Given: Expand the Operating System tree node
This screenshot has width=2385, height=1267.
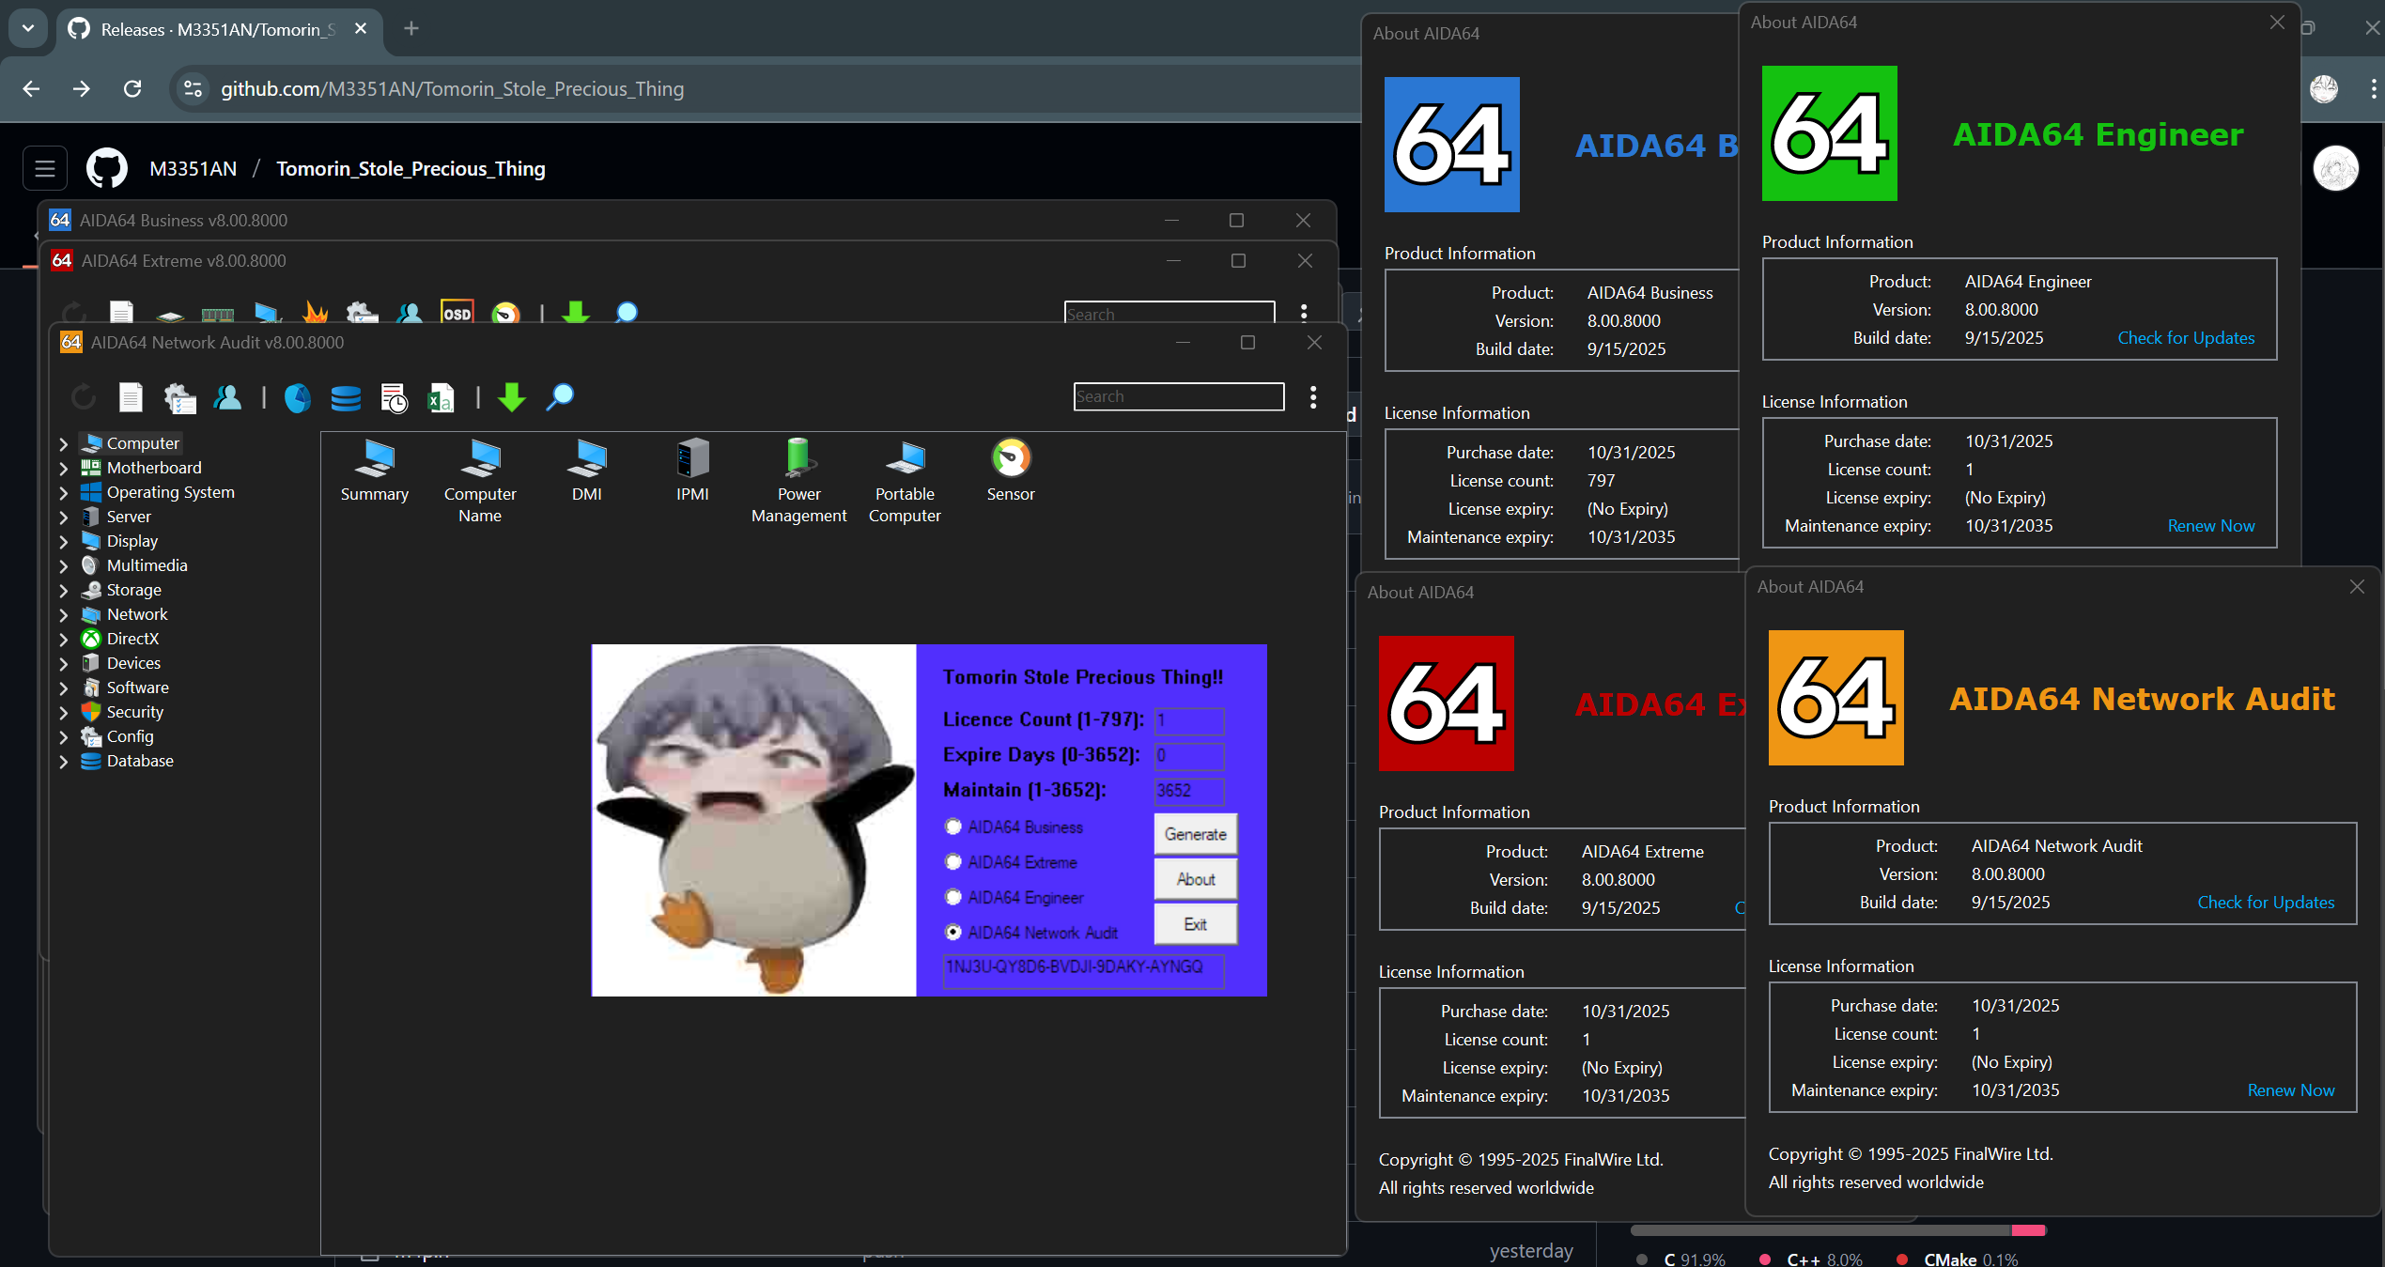Looking at the screenshot, I should [64, 492].
